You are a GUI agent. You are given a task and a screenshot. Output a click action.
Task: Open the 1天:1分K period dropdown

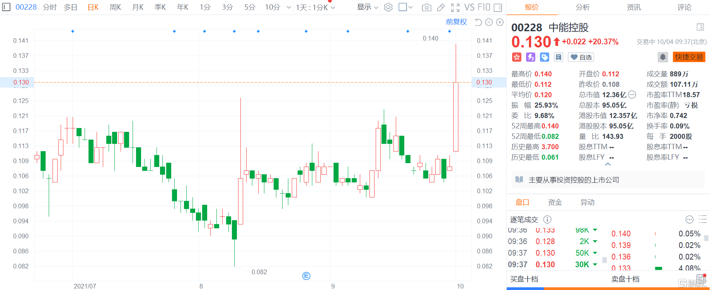(315, 7)
